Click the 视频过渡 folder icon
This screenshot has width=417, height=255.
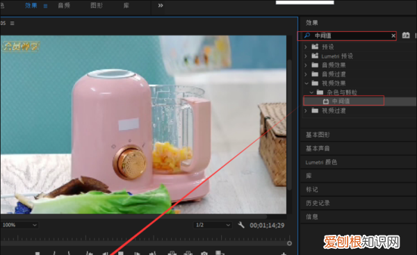pyautogui.click(x=315, y=110)
